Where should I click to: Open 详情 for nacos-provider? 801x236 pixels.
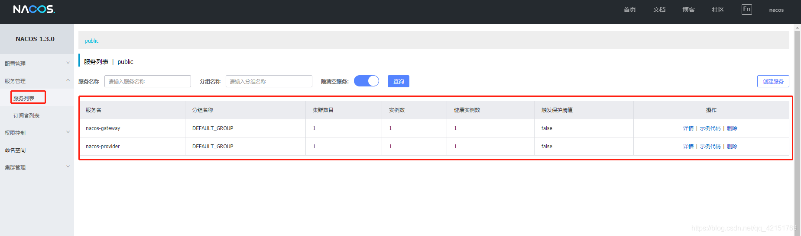pyautogui.click(x=688, y=147)
